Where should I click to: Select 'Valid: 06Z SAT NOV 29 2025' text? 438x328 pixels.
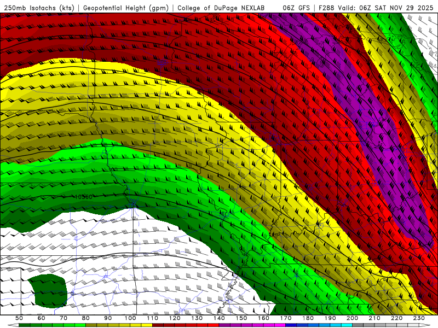[x=387, y=8]
